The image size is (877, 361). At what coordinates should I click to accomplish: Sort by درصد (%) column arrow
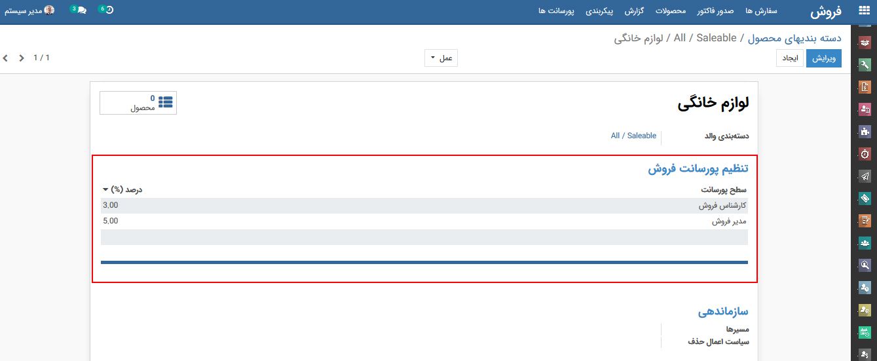click(x=105, y=190)
